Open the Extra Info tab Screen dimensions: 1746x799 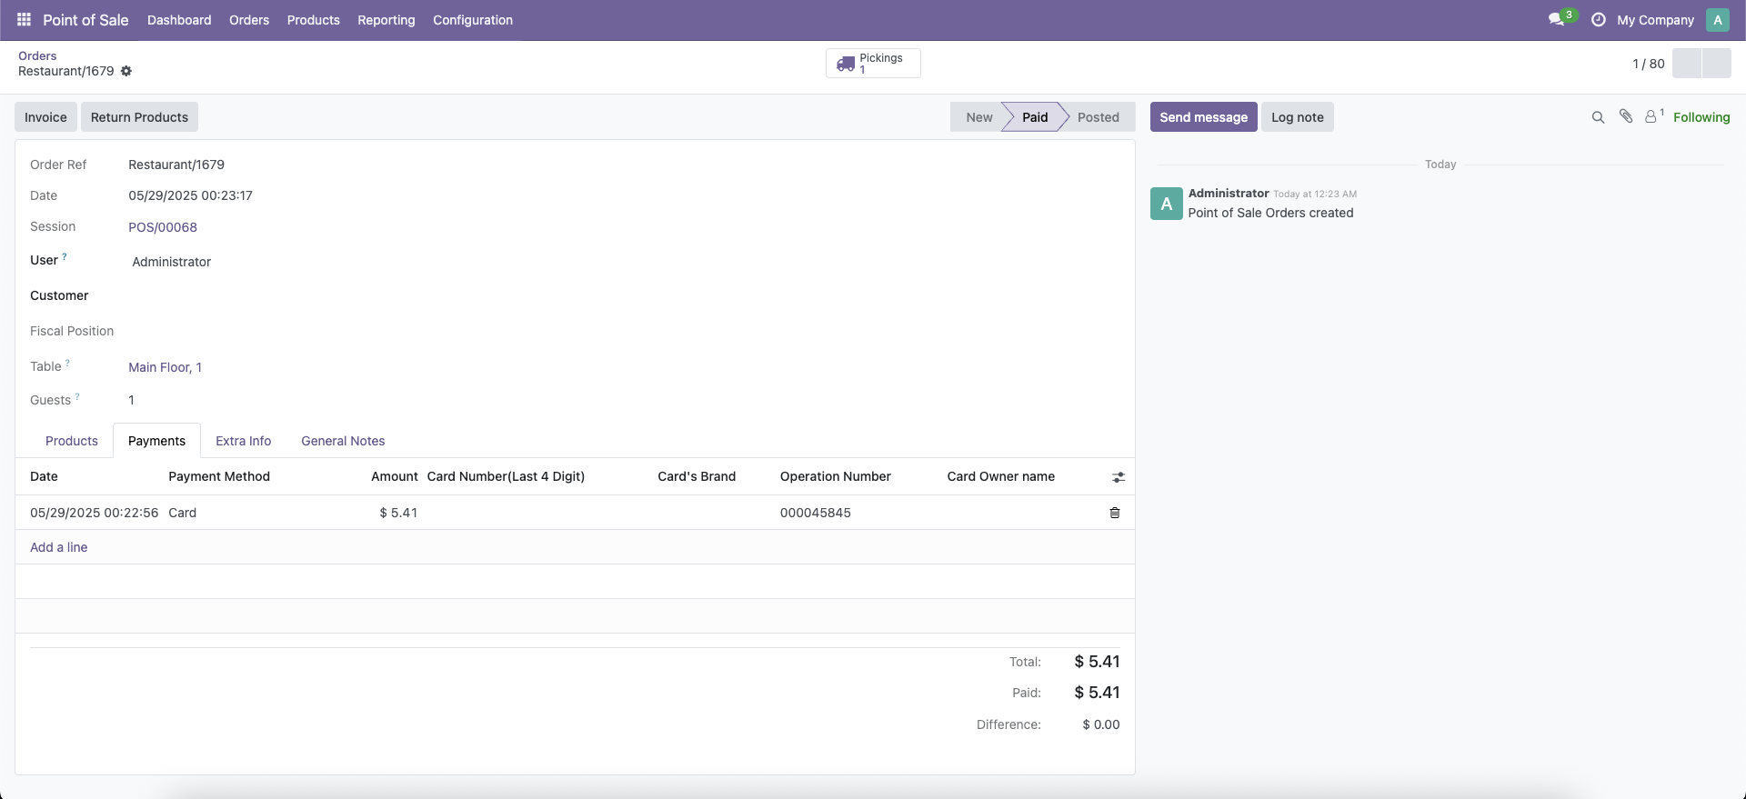(x=244, y=441)
